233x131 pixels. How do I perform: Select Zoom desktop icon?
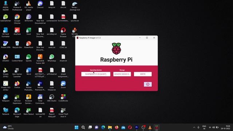(63, 85)
